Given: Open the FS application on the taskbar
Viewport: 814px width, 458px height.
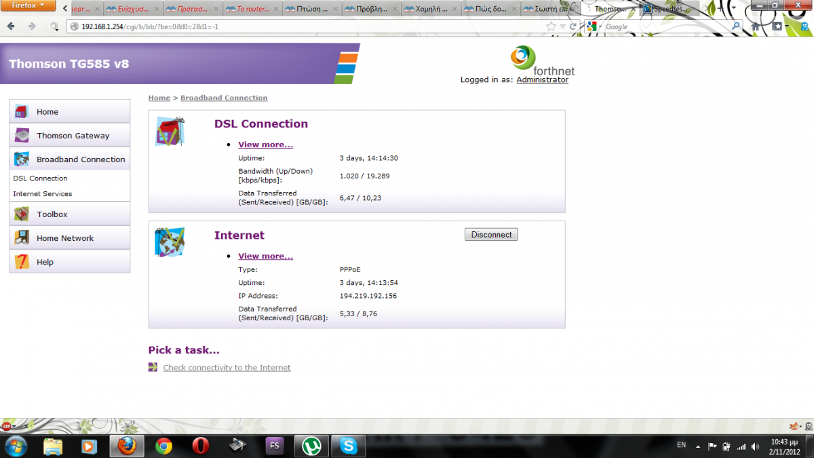Looking at the screenshot, I should pyautogui.click(x=275, y=446).
